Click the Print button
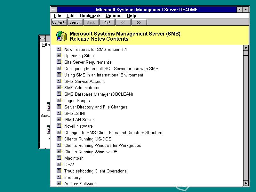 tap(107, 22)
